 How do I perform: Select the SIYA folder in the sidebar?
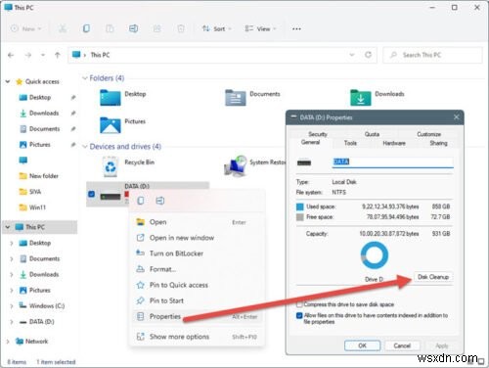[x=35, y=192]
